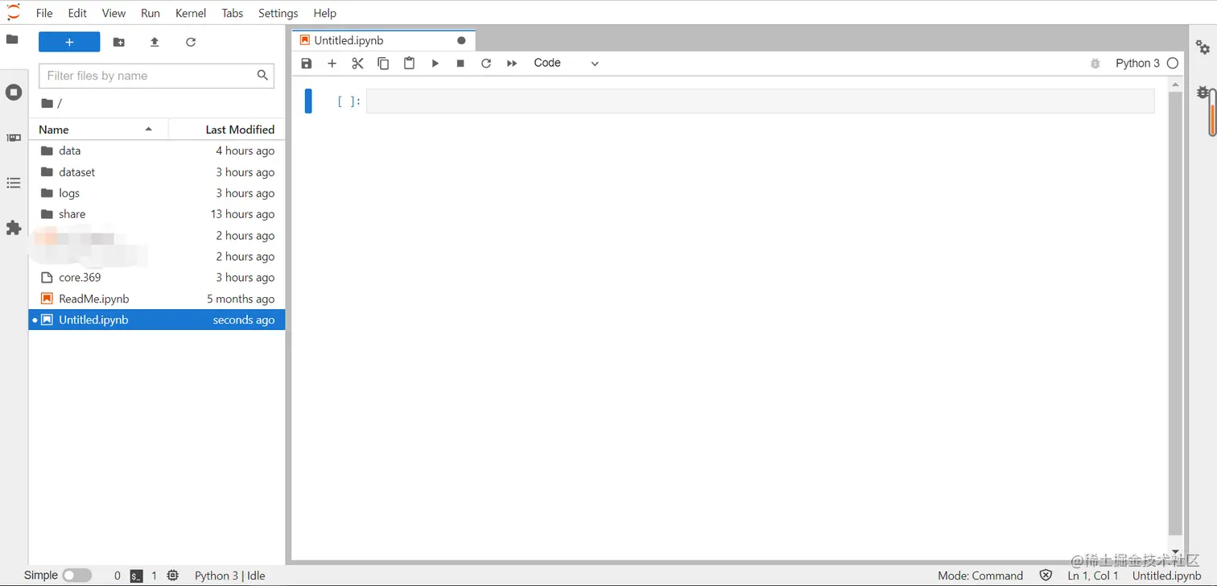
Task: Toggle Simple interface mode switch
Action: (x=77, y=576)
